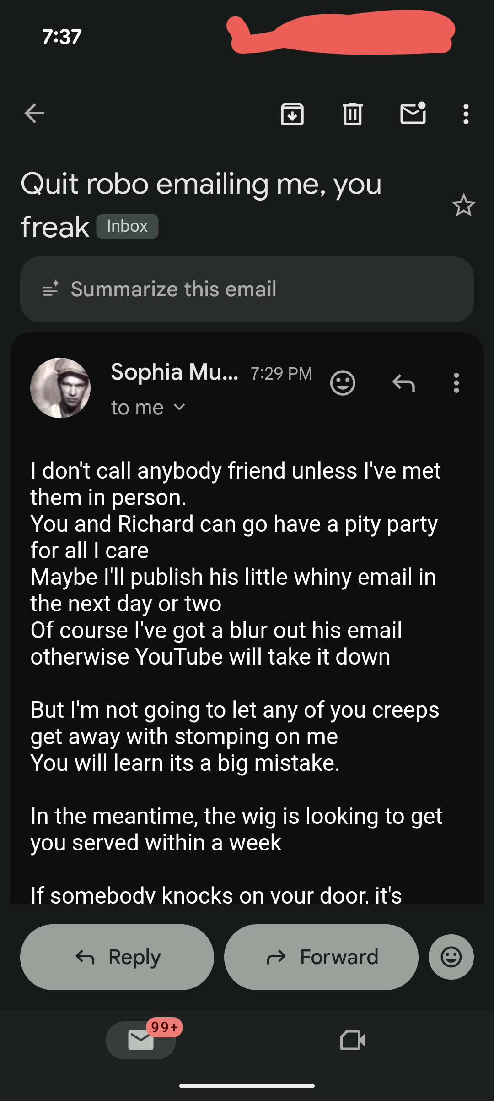This screenshot has height=1101, width=494.
Task: Tap the Inbox label chip
Action: click(127, 226)
